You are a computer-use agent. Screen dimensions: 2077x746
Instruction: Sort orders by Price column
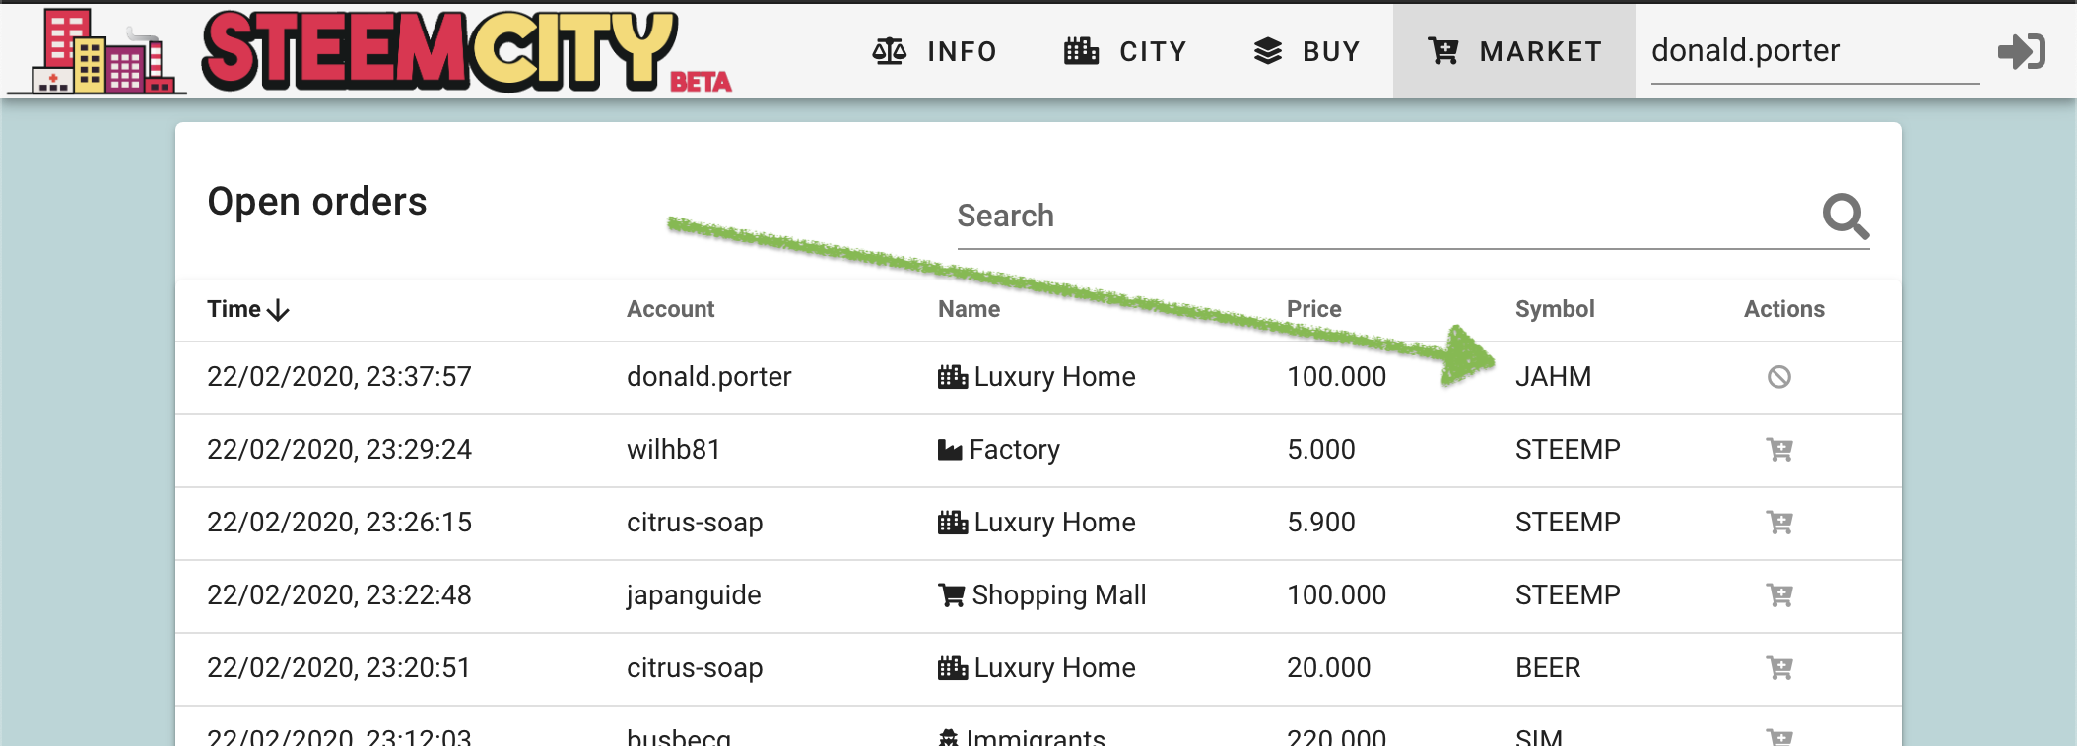1313,309
